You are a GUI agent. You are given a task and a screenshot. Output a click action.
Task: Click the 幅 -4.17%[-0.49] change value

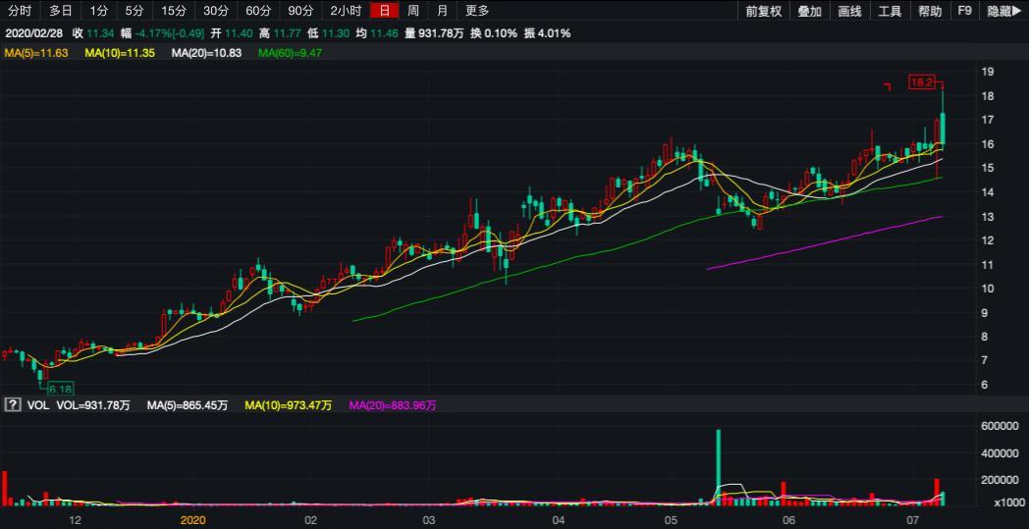coord(163,33)
